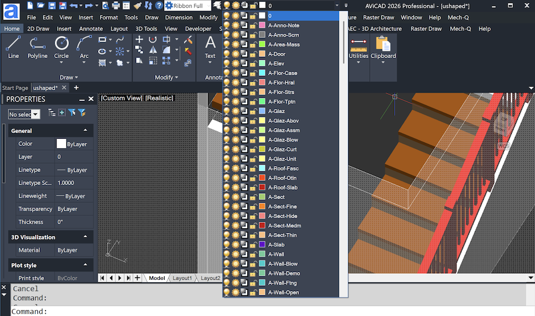Click the Save disk icon
Viewport: 535px width, 316px height.
(x=52, y=5)
